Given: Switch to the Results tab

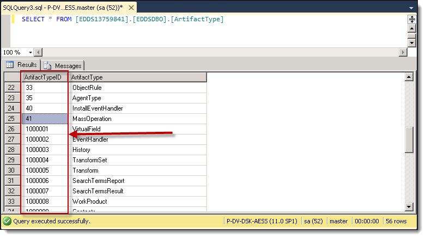Looking at the screenshot, I should 22,65.
